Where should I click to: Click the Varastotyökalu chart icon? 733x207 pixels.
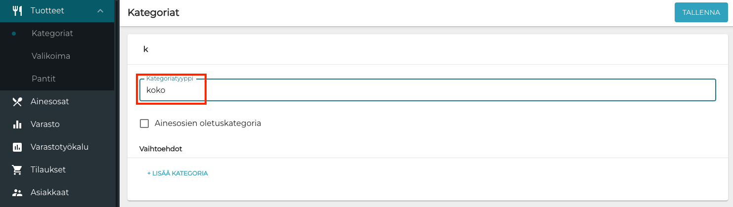coord(17,147)
